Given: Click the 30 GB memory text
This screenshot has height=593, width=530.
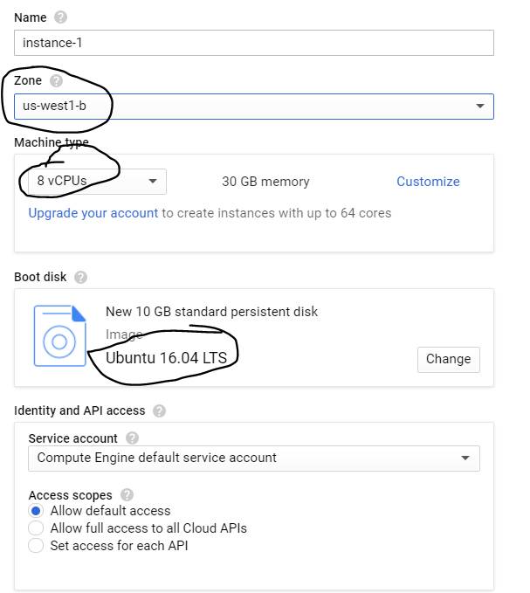Looking at the screenshot, I should point(265,182).
